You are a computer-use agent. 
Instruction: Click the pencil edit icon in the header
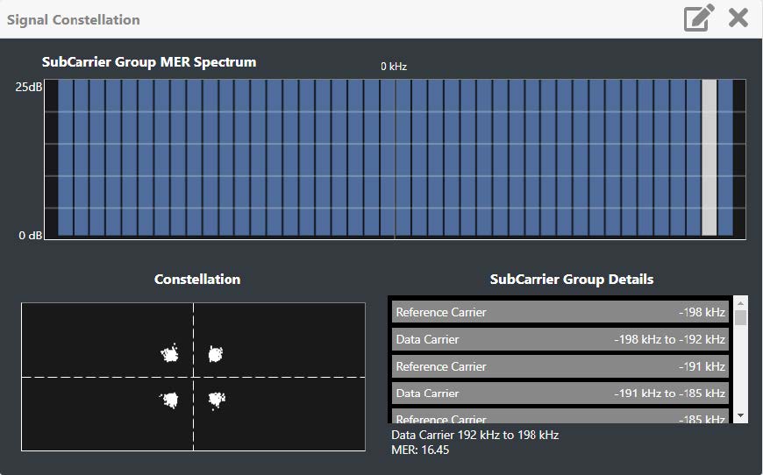[x=698, y=18]
